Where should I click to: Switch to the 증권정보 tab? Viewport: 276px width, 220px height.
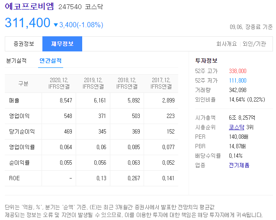pos(24,44)
